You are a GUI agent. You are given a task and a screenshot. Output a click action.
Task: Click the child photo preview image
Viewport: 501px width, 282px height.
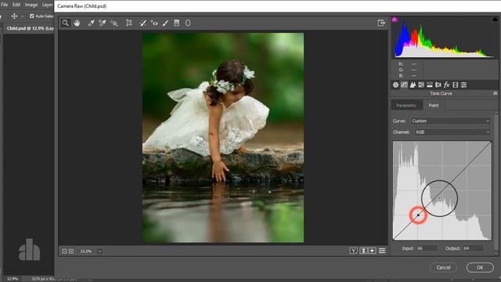tap(222, 138)
